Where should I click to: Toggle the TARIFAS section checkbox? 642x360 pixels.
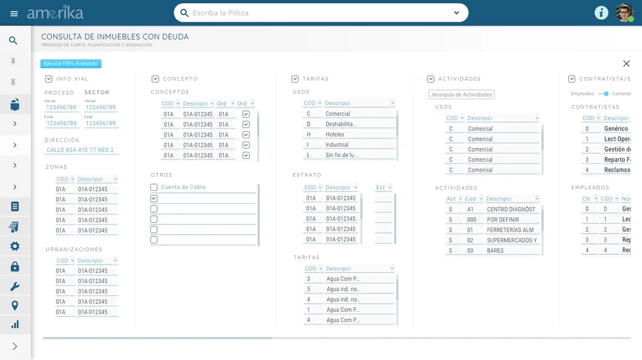coord(295,79)
